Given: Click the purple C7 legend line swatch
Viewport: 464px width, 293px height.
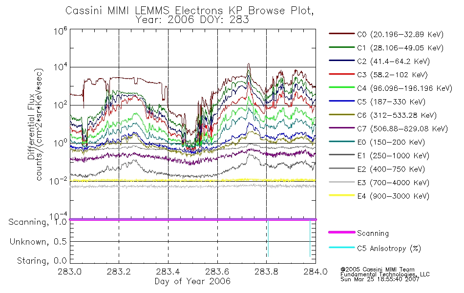Looking at the screenshot, I should click(x=342, y=128).
